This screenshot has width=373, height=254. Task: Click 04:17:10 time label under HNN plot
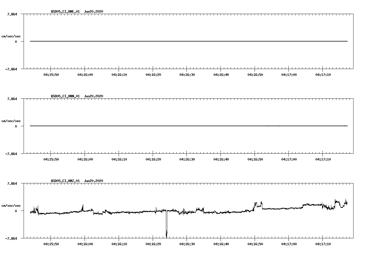tap(323, 159)
